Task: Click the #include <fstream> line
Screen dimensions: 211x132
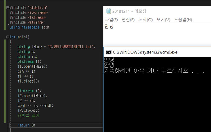Action: pyautogui.click(x=28, y=17)
